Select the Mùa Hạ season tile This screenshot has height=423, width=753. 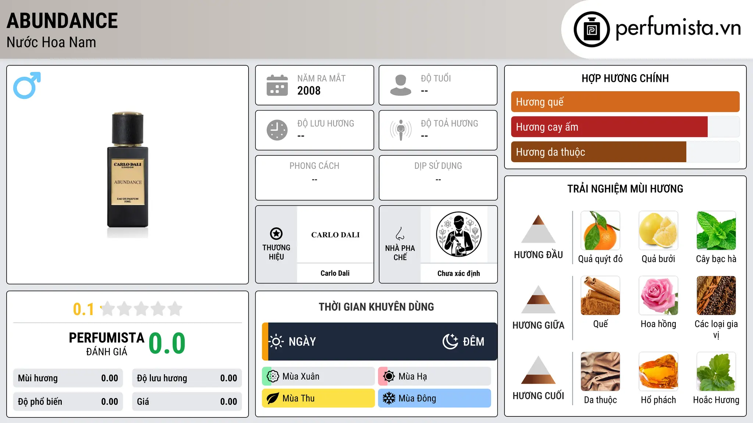tap(435, 376)
